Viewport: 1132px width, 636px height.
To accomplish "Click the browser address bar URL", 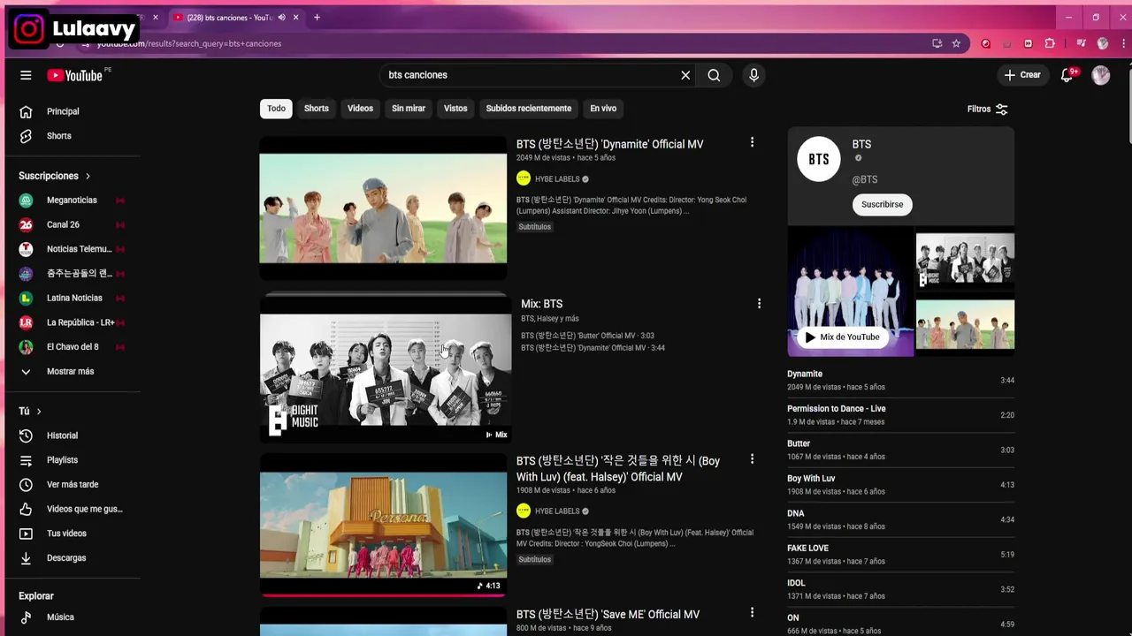I will (189, 43).
